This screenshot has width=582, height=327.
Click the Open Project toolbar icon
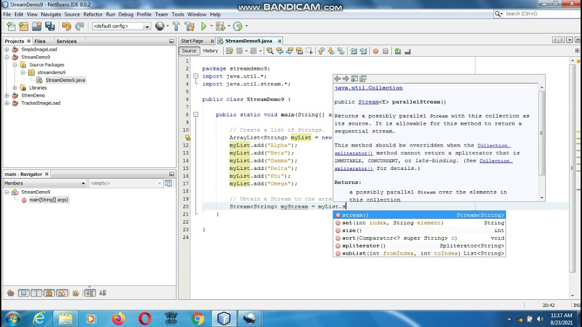coord(37,26)
